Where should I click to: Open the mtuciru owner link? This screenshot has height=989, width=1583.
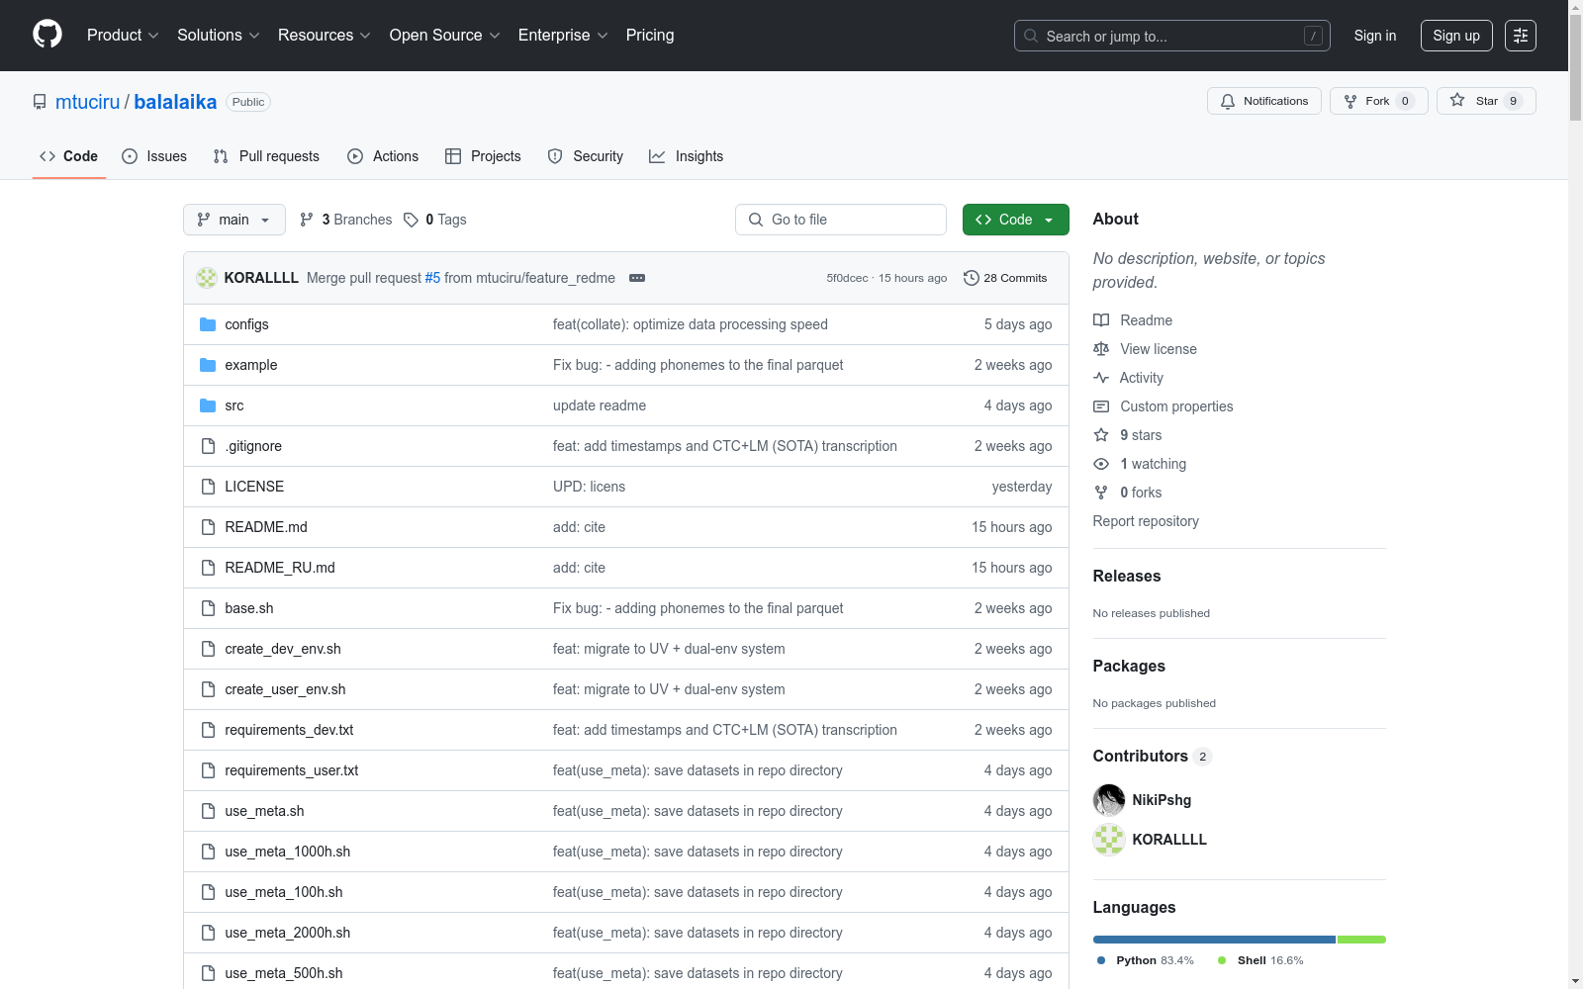[x=87, y=102]
